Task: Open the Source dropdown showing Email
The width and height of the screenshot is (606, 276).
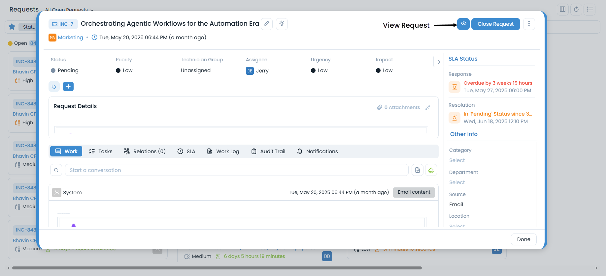Action: [456, 205]
